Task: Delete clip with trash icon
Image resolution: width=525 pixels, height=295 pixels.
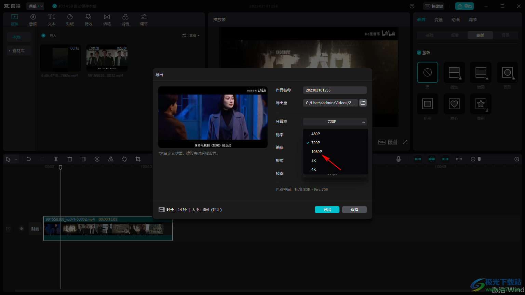Action: [70, 159]
